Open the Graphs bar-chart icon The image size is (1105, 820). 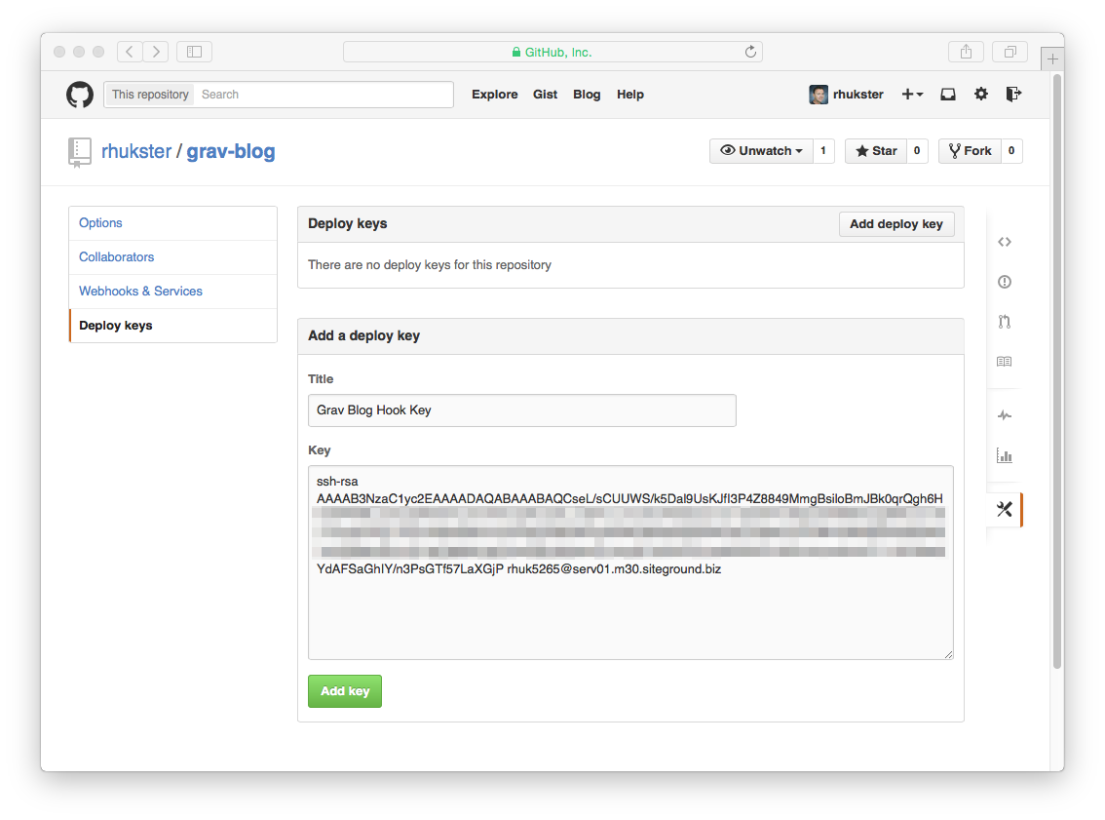pyautogui.click(x=1005, y=455)
